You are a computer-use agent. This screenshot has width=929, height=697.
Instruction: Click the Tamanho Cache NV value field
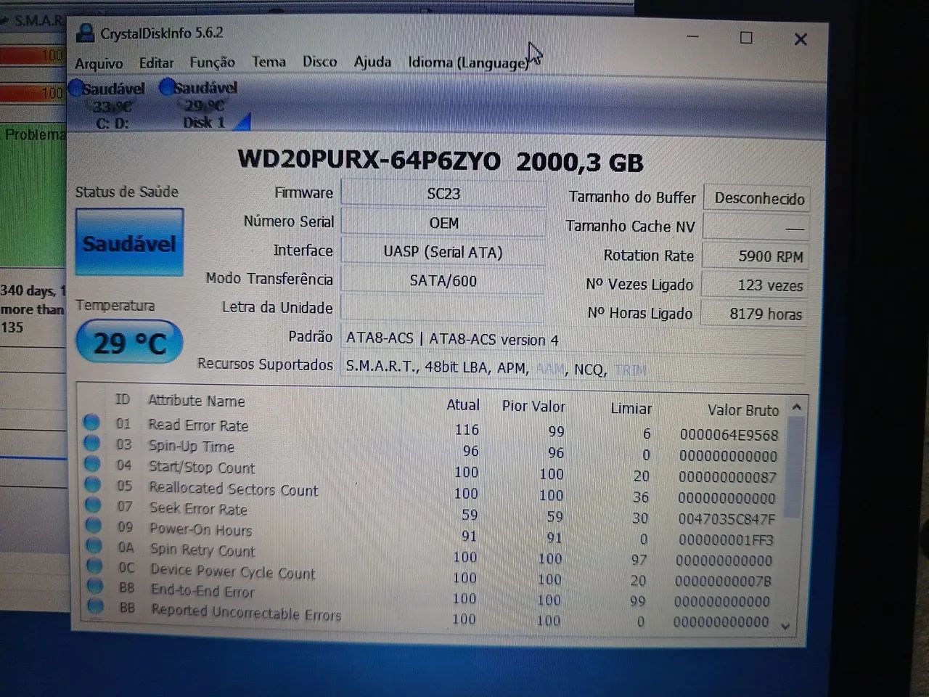(x=756, y=227)
